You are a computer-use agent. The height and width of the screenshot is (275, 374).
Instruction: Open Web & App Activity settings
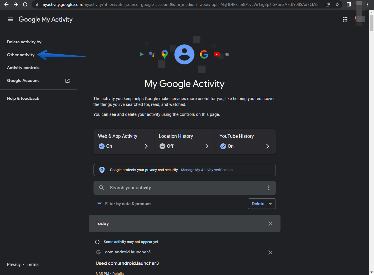pyautogui.click(x=124, y=142)
